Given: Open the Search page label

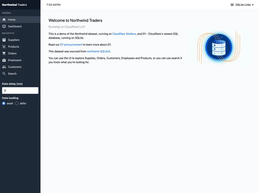Looking at the screenshot, I should coord(12,74).
